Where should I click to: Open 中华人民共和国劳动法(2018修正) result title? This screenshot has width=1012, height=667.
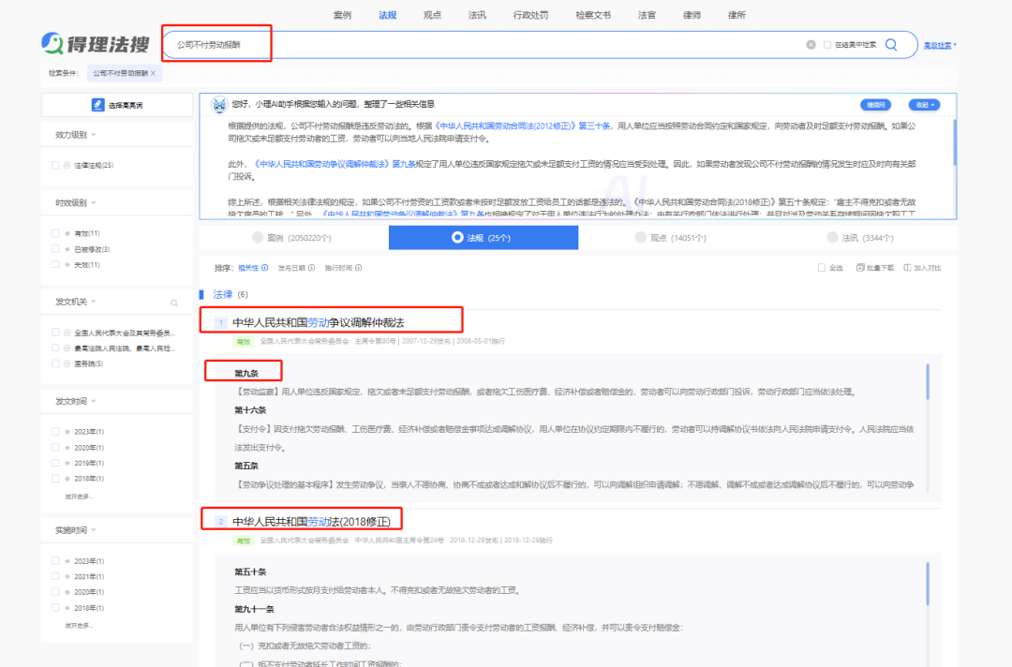coord(312,522)
